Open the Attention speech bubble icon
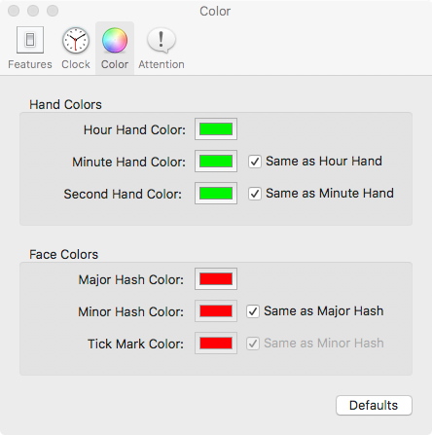Image resolution: width=432 pixels, height=435 pixels. [162, 41]
